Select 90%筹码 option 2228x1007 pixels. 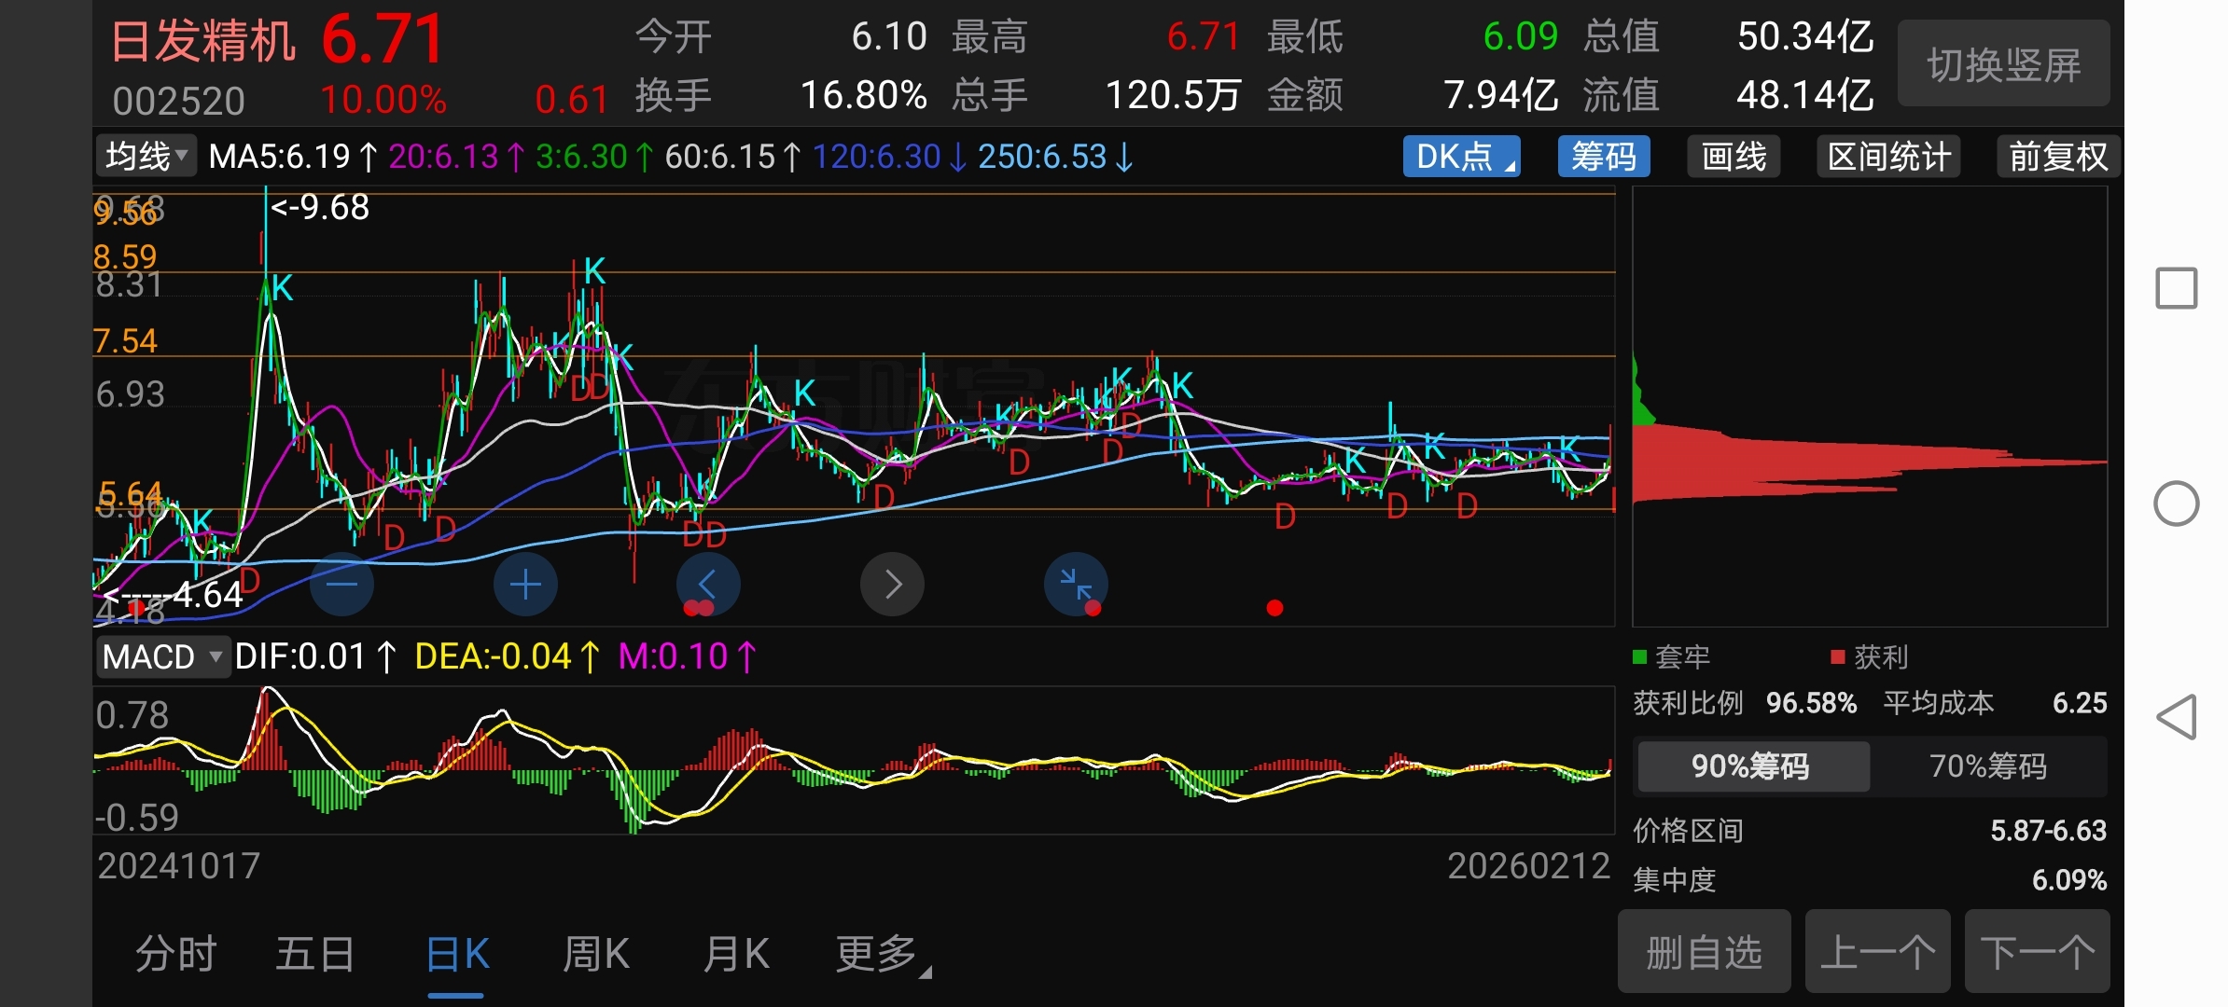[x=1751, y=766]
